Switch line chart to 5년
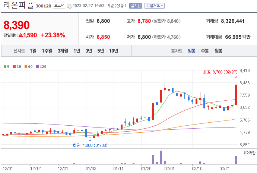The width and height of the screenshot is (257, 173). point(101,51)
